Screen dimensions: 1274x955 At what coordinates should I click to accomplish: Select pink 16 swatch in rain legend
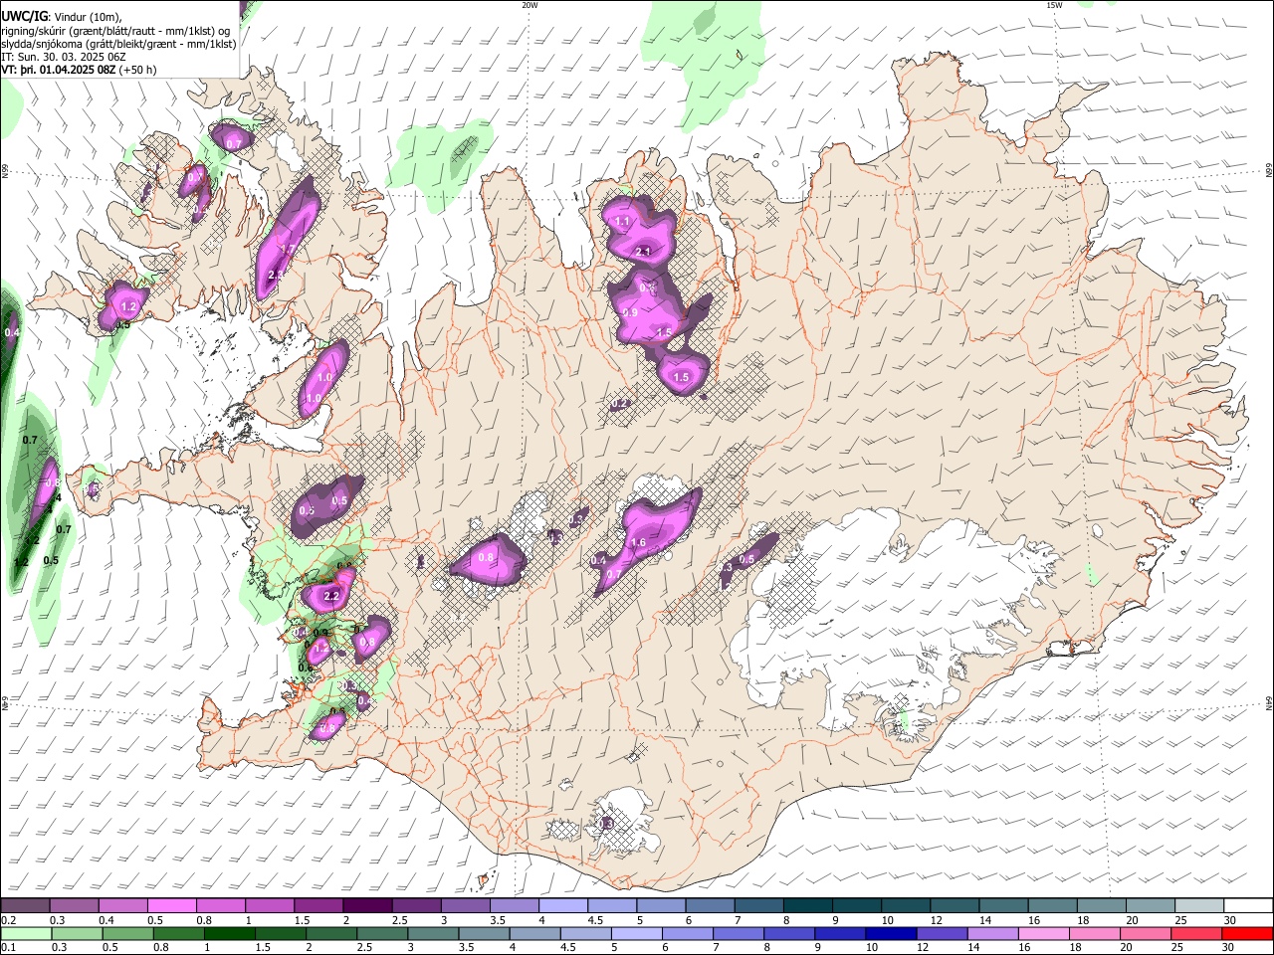click(x=1042, y=934)
